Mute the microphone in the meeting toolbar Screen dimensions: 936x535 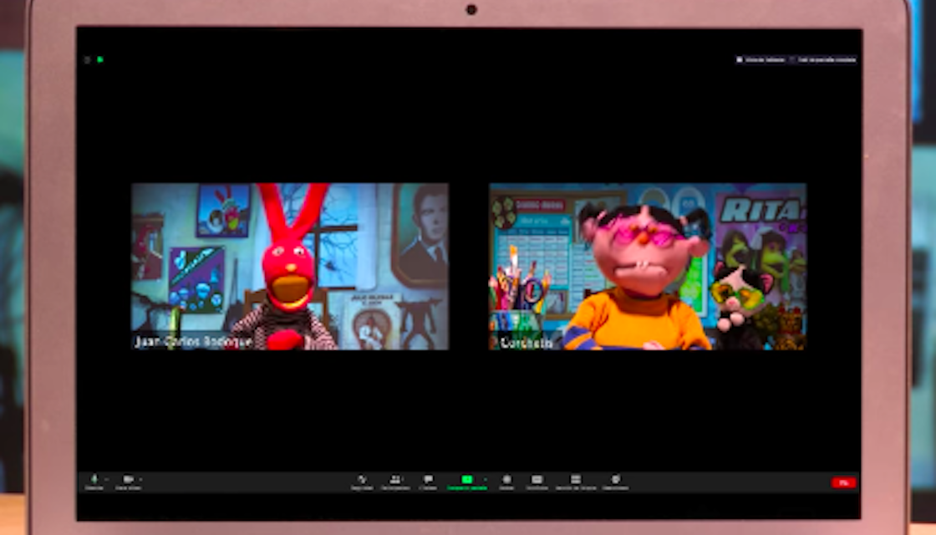click(94, 481)
